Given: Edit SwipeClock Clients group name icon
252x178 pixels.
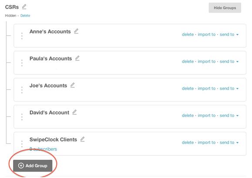Looking at the screenshot, I should pos(82,139).
